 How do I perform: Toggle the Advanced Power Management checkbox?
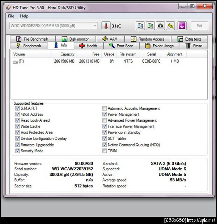[x=105, y=120]
